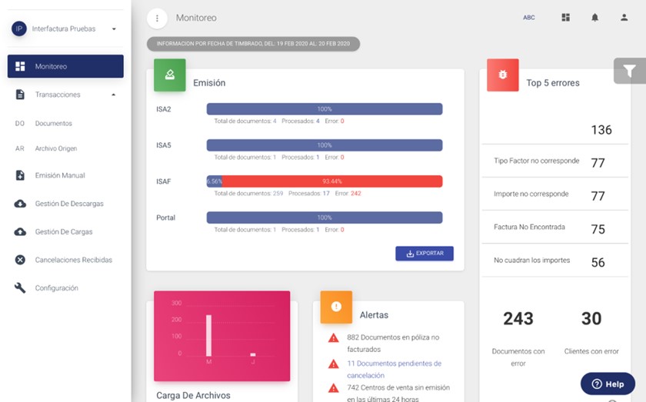Viewport: 646px width, 402px height.
Task: Click the Emisión card title
Action: [x=209, y=83]
